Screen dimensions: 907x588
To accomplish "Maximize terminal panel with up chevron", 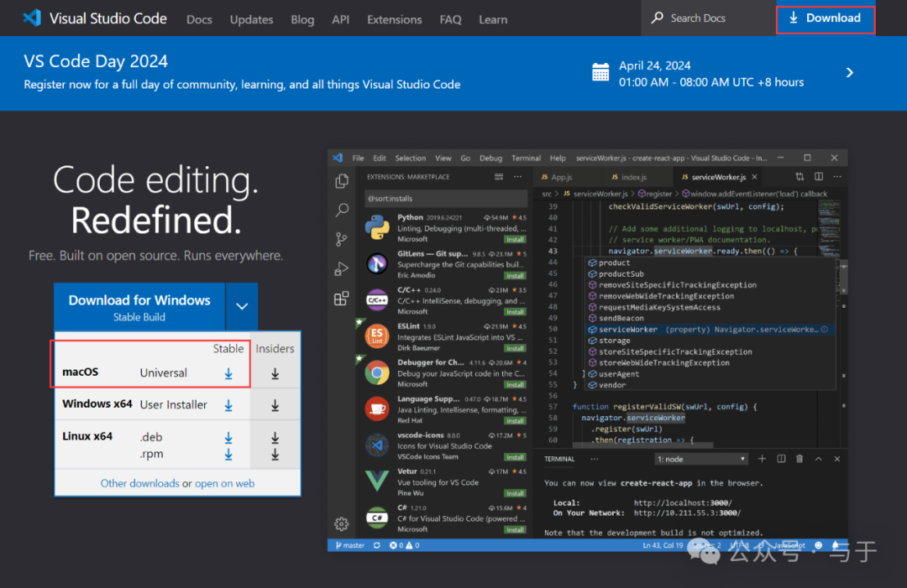I will [819, 459].
